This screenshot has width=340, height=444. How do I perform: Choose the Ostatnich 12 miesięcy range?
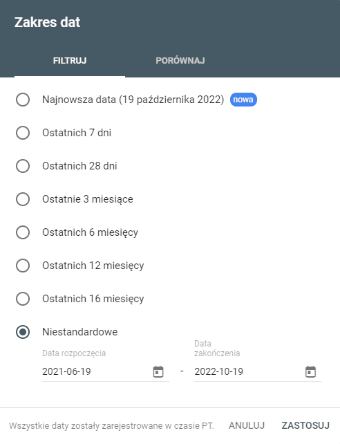tap(23, 266)
